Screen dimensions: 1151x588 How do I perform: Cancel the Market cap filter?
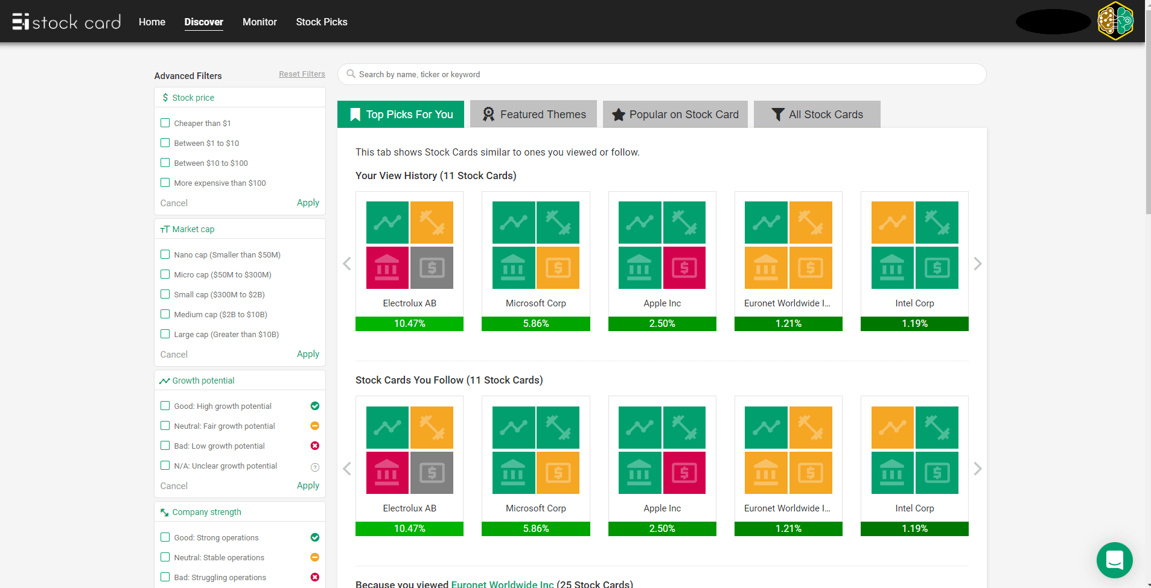pos(174,355)
